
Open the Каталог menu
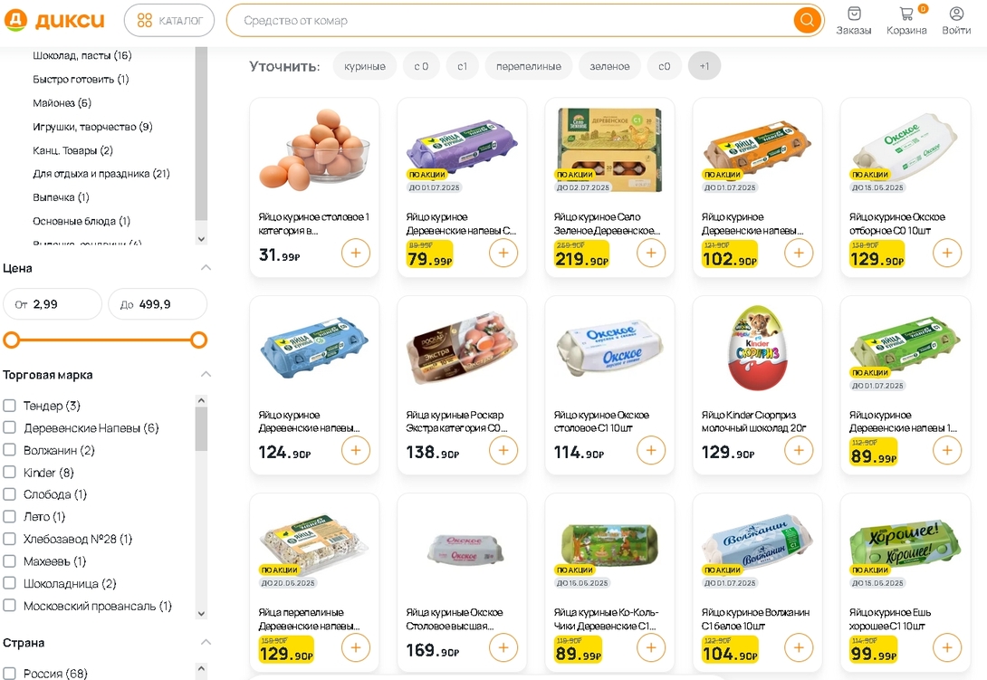click(169, 20)
